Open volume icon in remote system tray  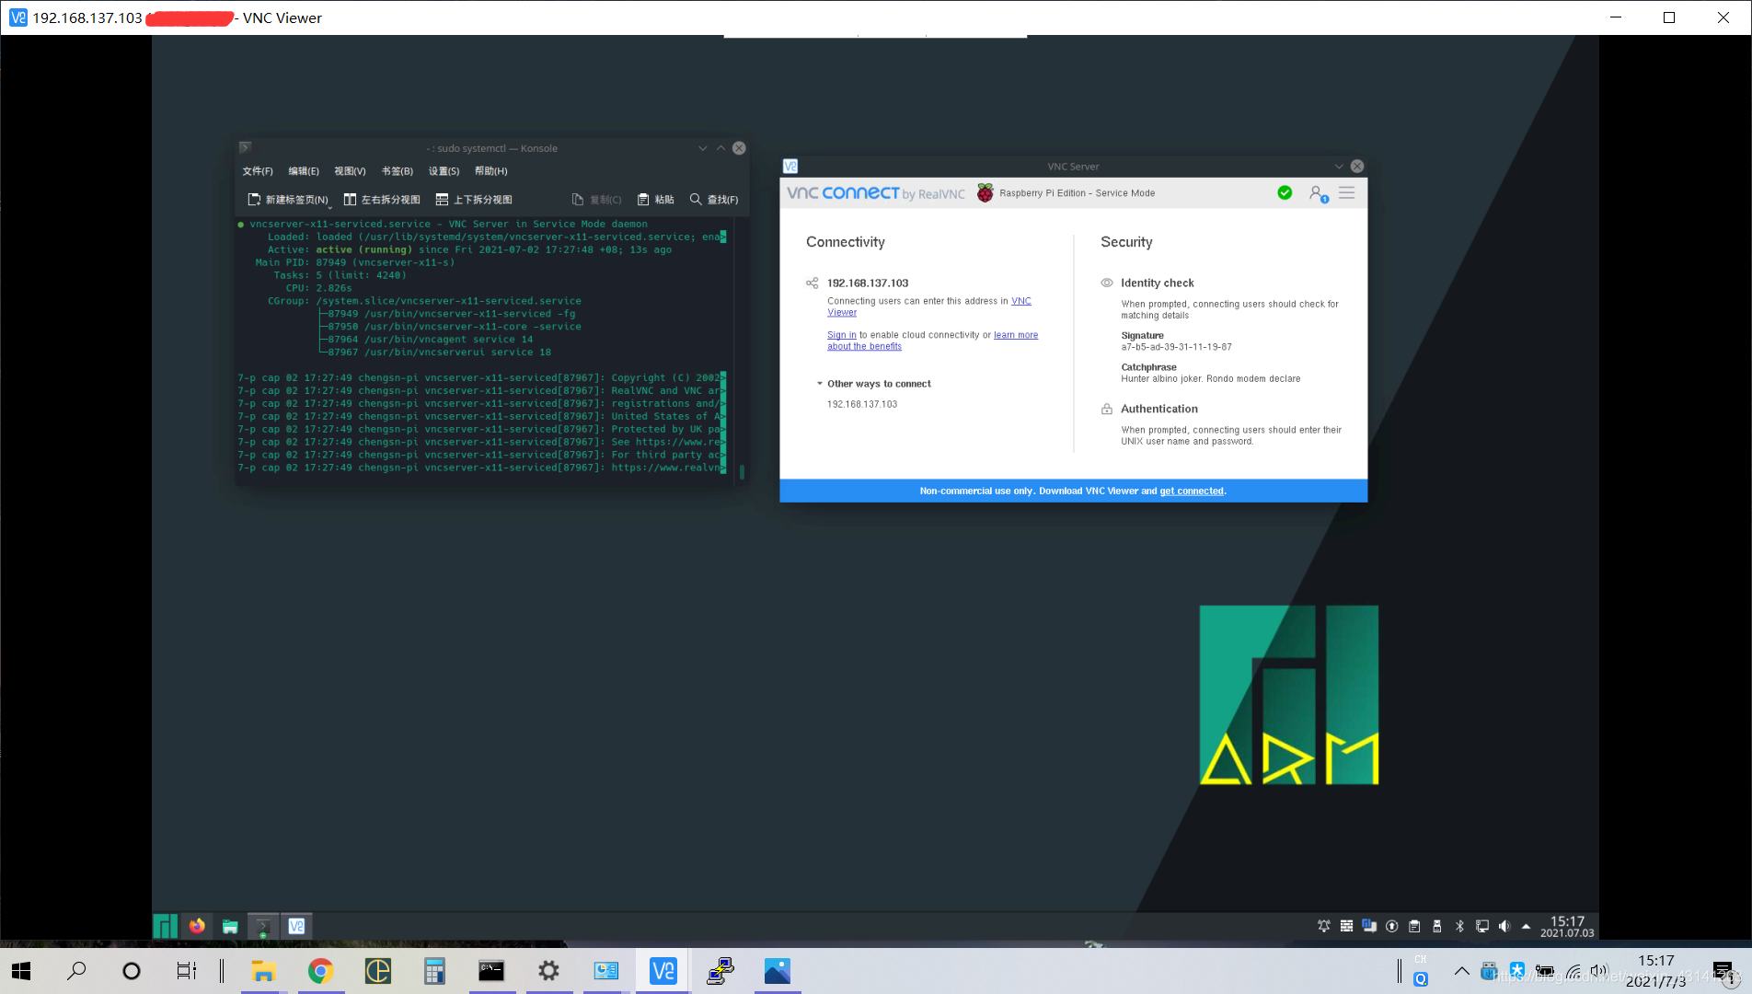click(1504, 926)
